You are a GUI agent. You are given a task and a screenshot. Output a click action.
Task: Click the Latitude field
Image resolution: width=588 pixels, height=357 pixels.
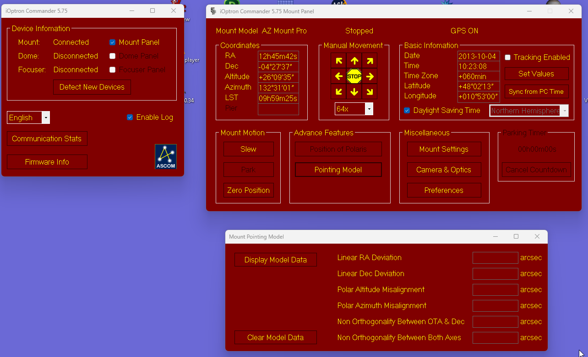tap(479, 87)
